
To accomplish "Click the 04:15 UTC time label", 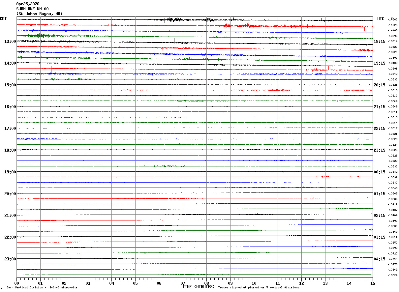I will (x=380, y=259).
